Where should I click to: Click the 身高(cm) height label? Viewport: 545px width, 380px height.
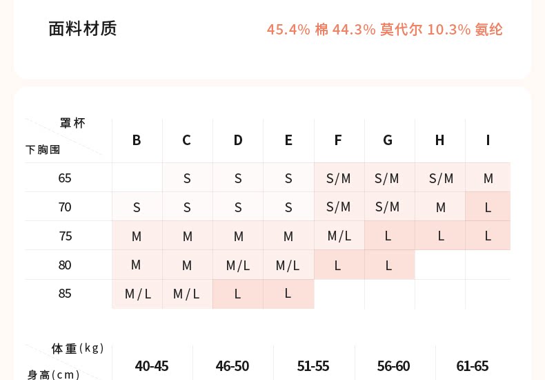tap(54, 374)
